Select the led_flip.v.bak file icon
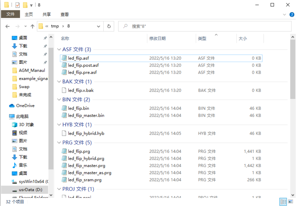 click(64, 90)
